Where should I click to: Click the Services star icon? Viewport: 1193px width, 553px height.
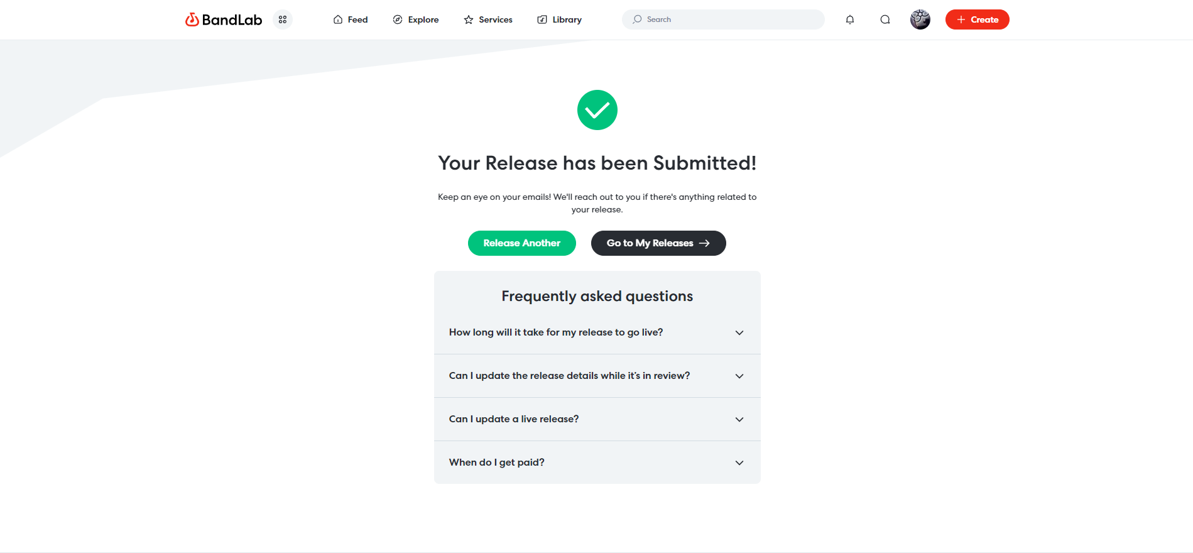(469, 19)
